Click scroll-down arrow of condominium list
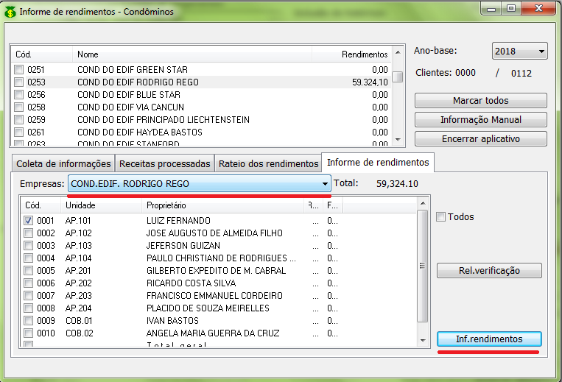Image resolution: width=562 pixels, height=382 pixels. (398, 139)
